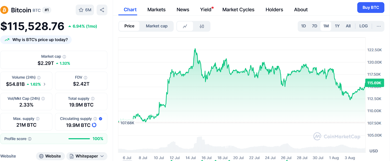
Task: Show Volume (24h) info icon
Action: [39, 78]
